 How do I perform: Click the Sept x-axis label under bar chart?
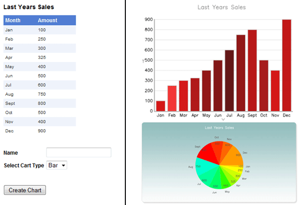(252, 115)
